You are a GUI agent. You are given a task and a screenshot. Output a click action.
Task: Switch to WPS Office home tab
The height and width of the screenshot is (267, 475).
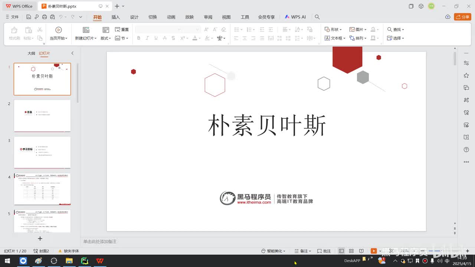[x=19, y=6]
